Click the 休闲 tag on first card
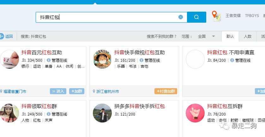This screenshot has height=137, width=265. click(x=69, y=66)
